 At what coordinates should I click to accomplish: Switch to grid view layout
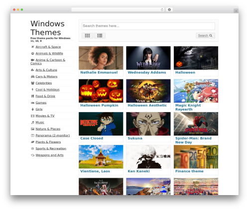pos(87,36)
